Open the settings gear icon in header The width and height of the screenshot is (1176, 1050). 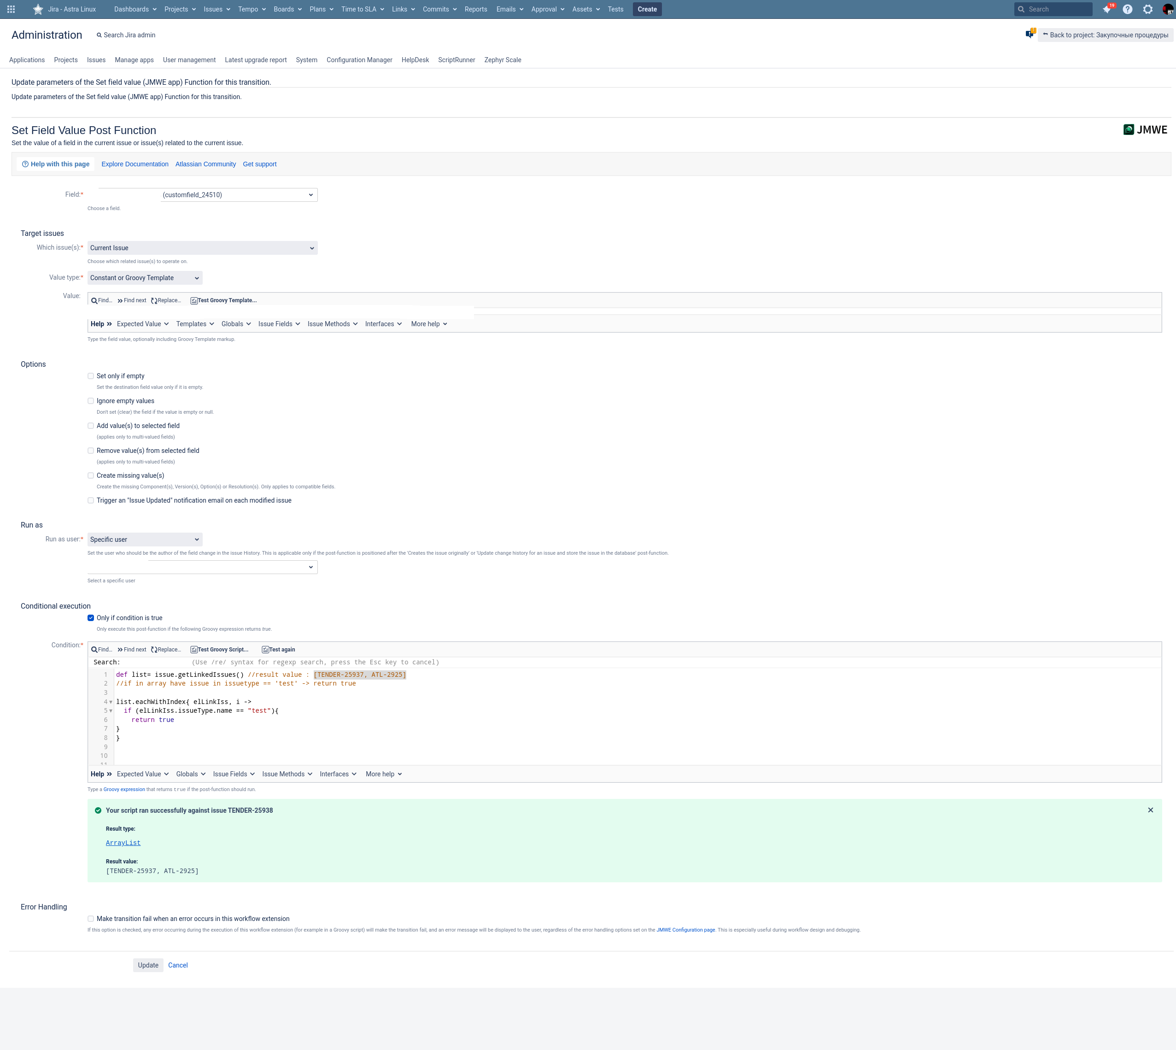point(1148,9)
